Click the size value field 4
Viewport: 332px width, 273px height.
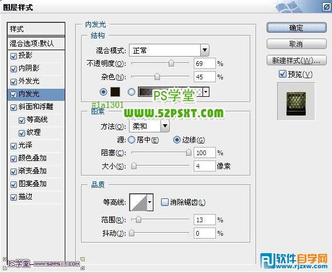click(205, 166)
